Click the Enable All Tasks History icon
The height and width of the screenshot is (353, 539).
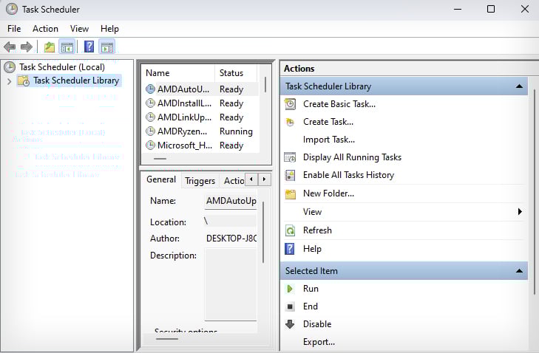pos(290,175)
